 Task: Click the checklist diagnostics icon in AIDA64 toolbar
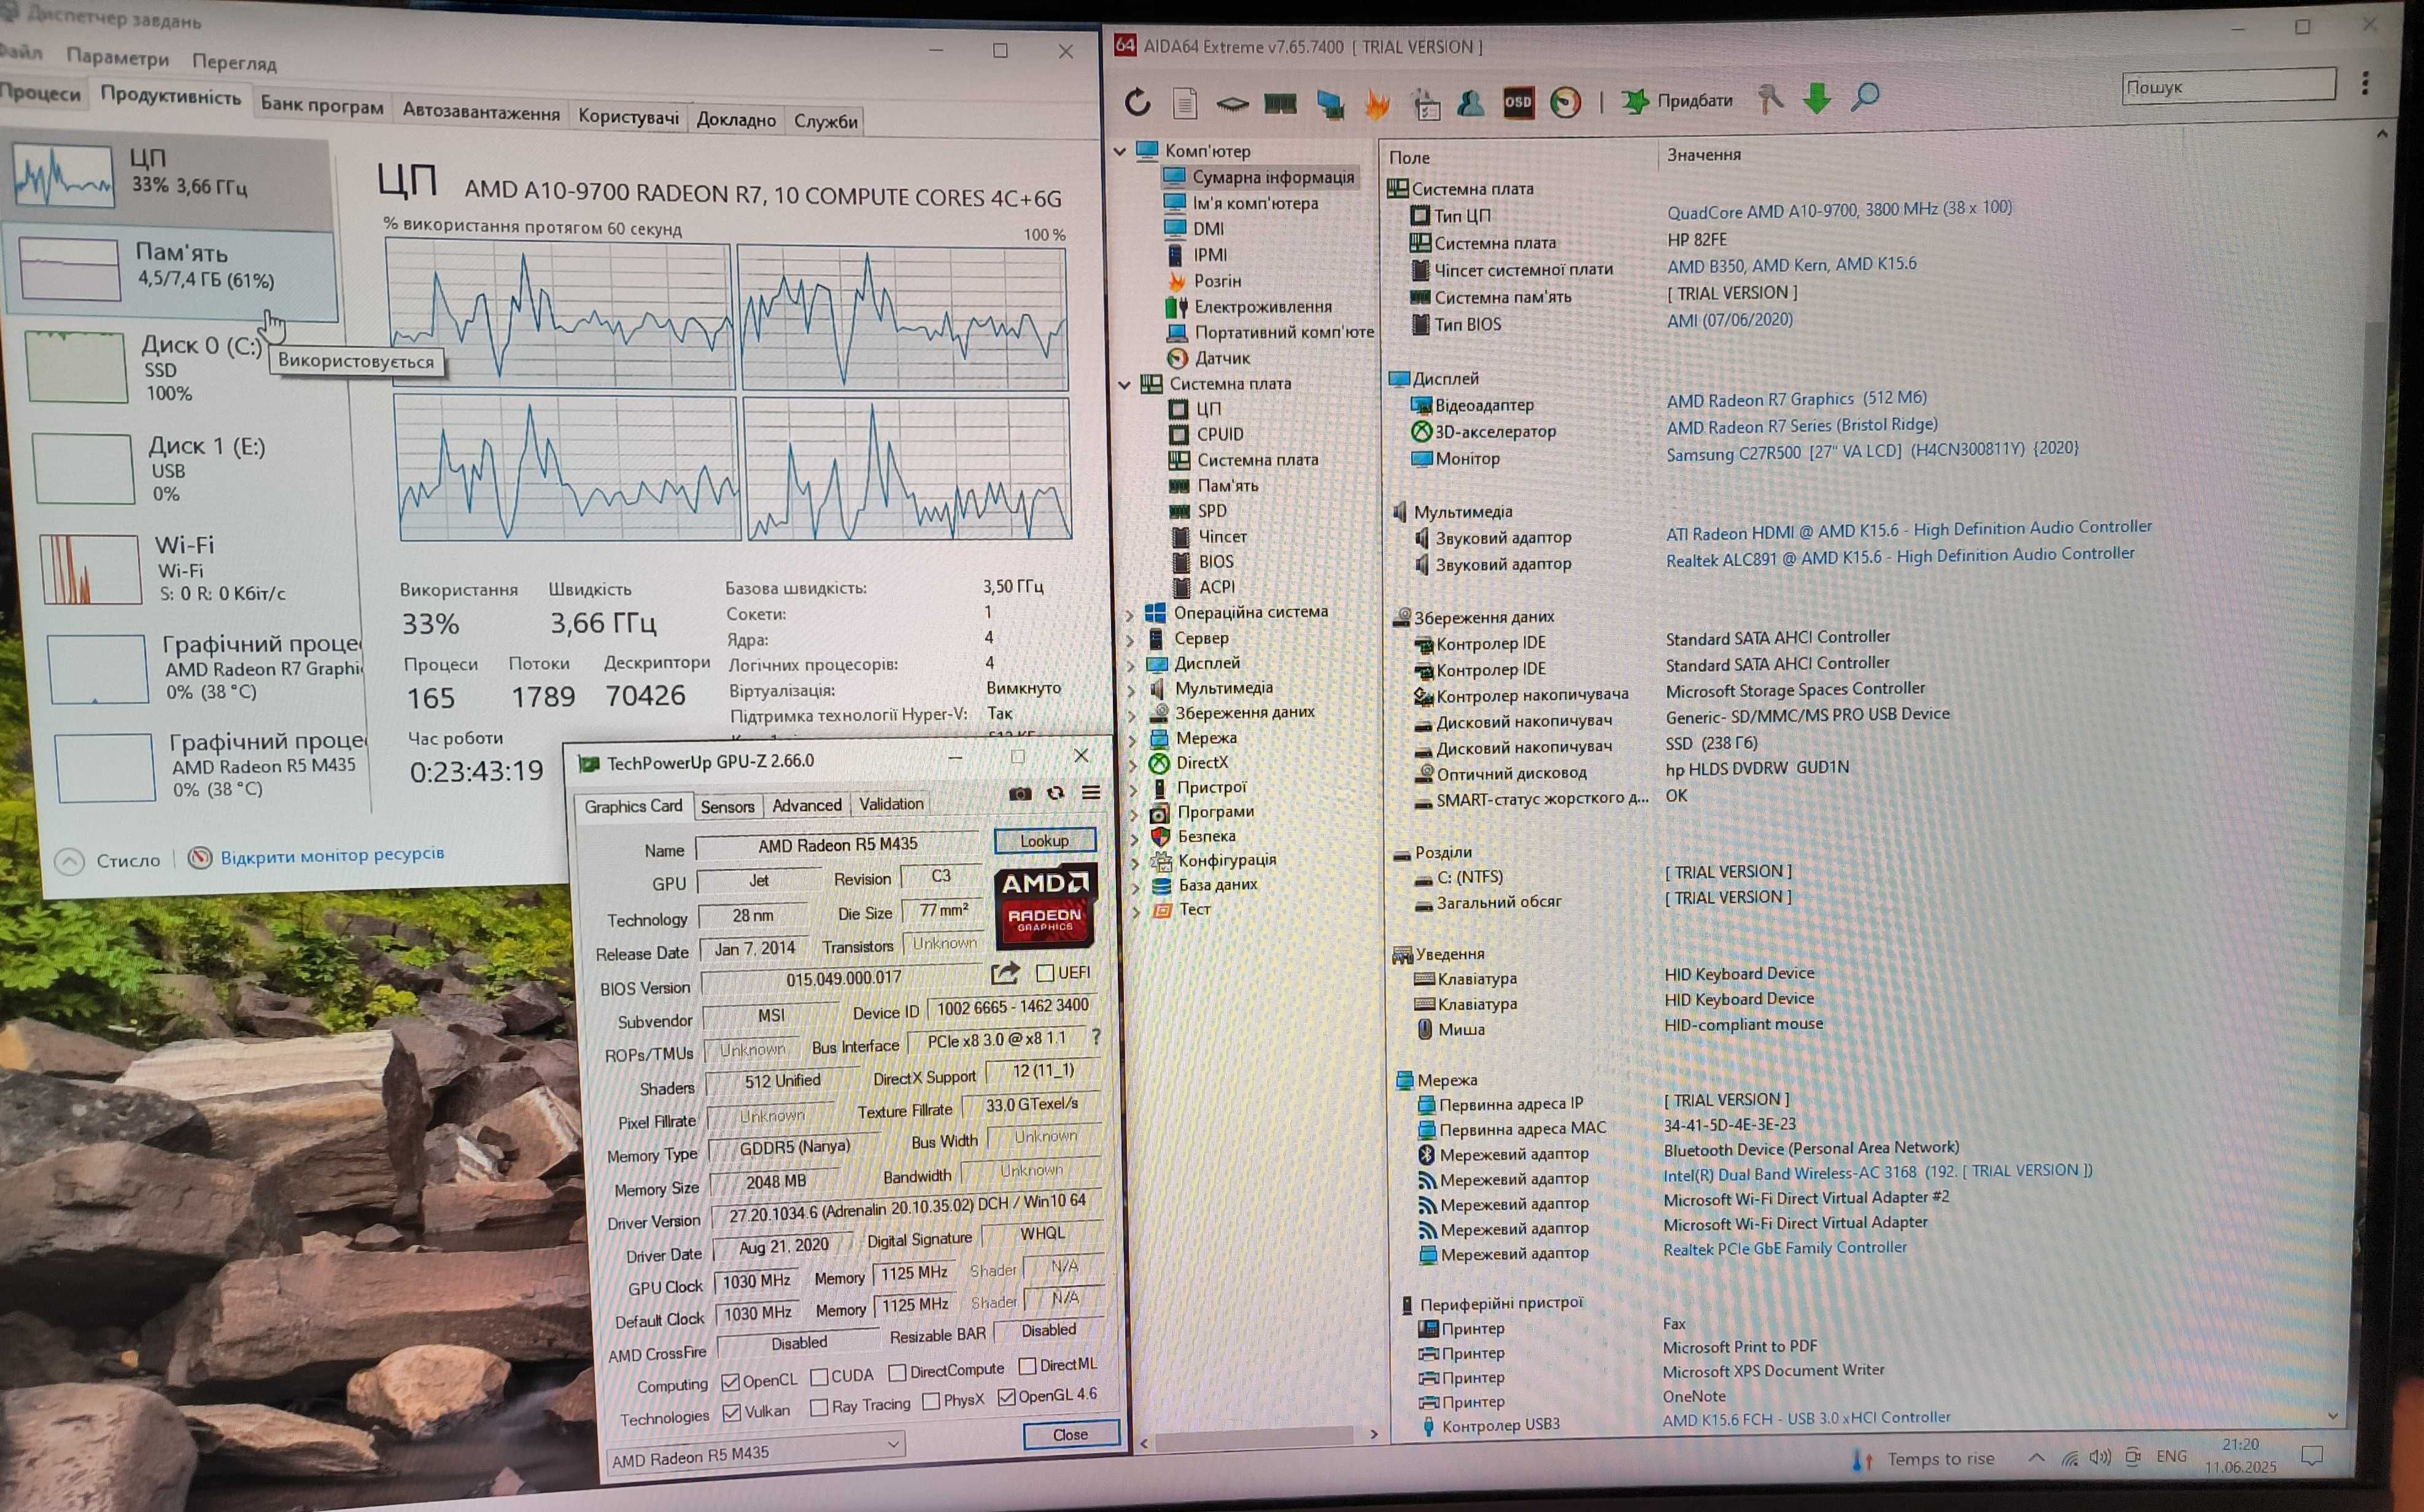[x=1426, y=103]
